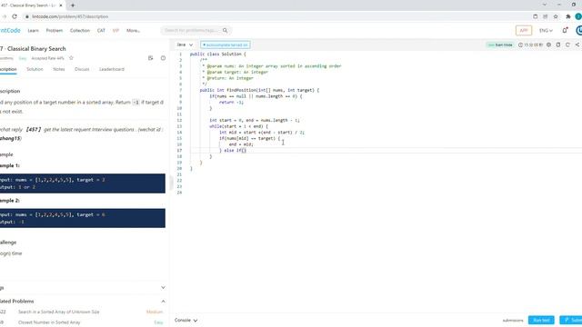Click the Submit button
The width and height of the screenshot is (582, 327).
tap(571, 320)
